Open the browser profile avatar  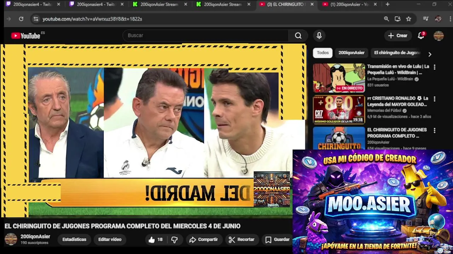438,19
